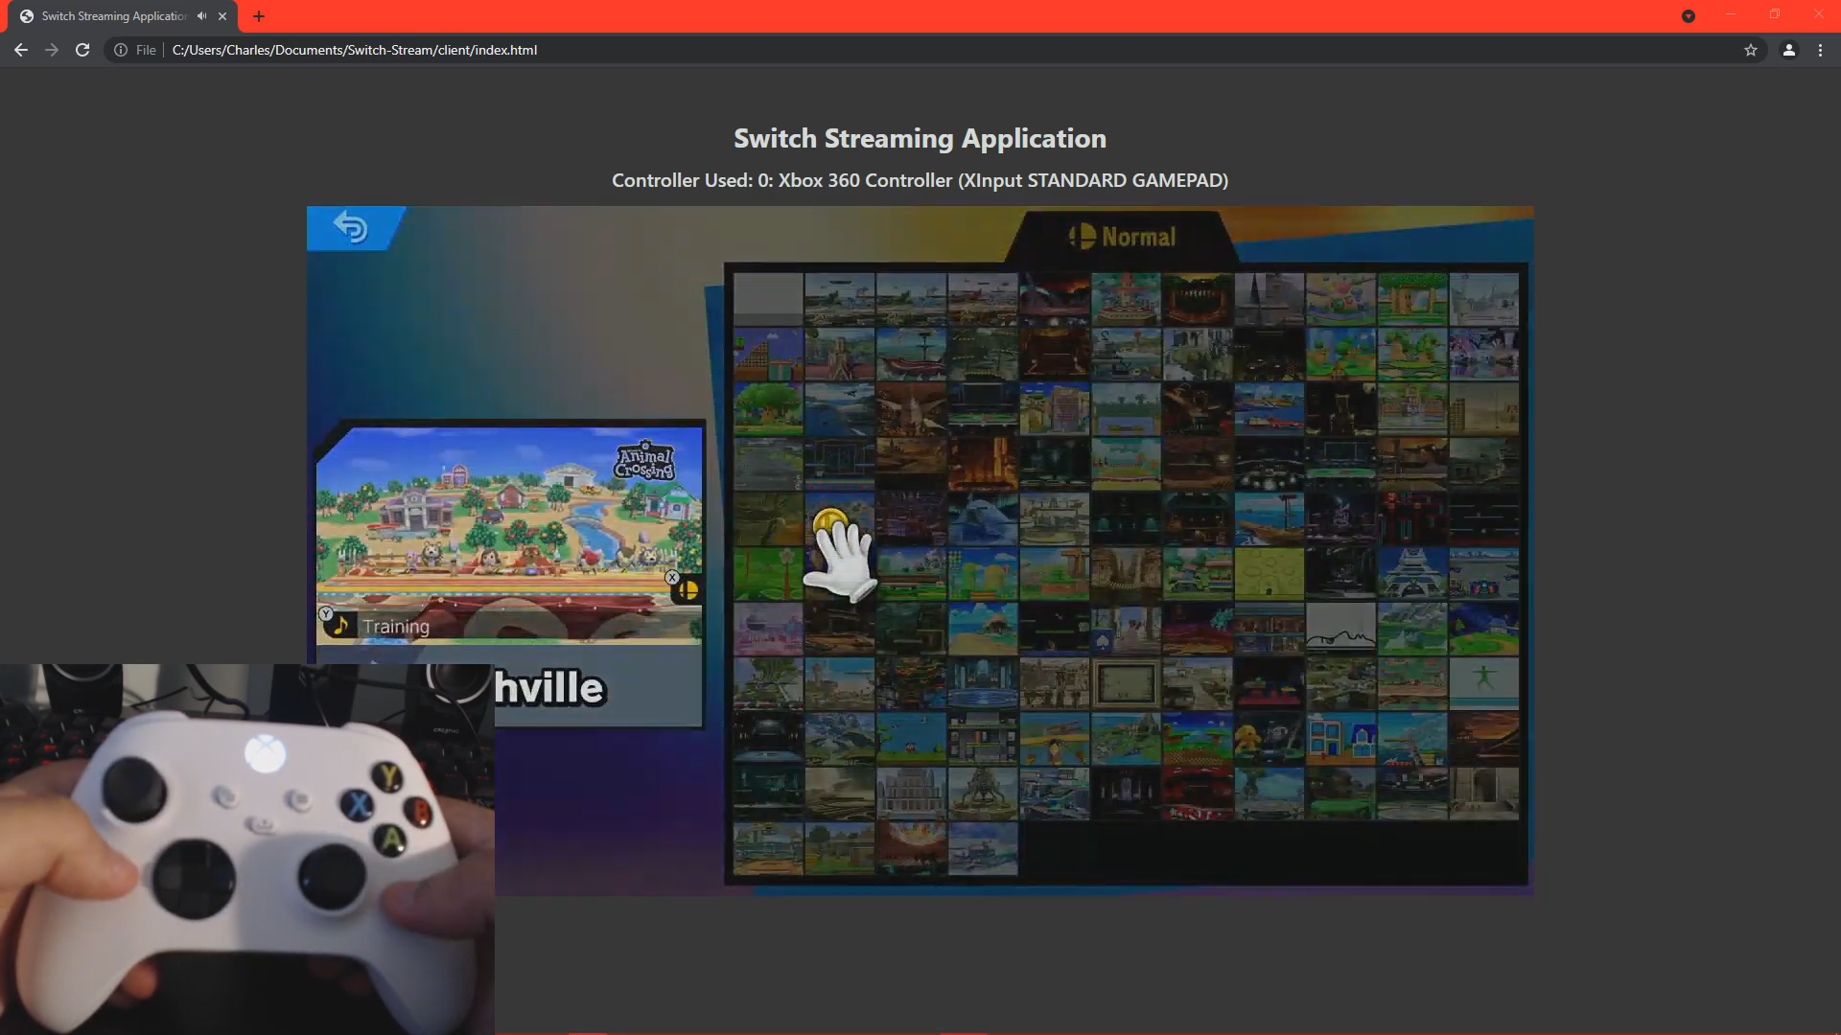
Task: Open the tab search dropdown
Action: click(1689, 16)
